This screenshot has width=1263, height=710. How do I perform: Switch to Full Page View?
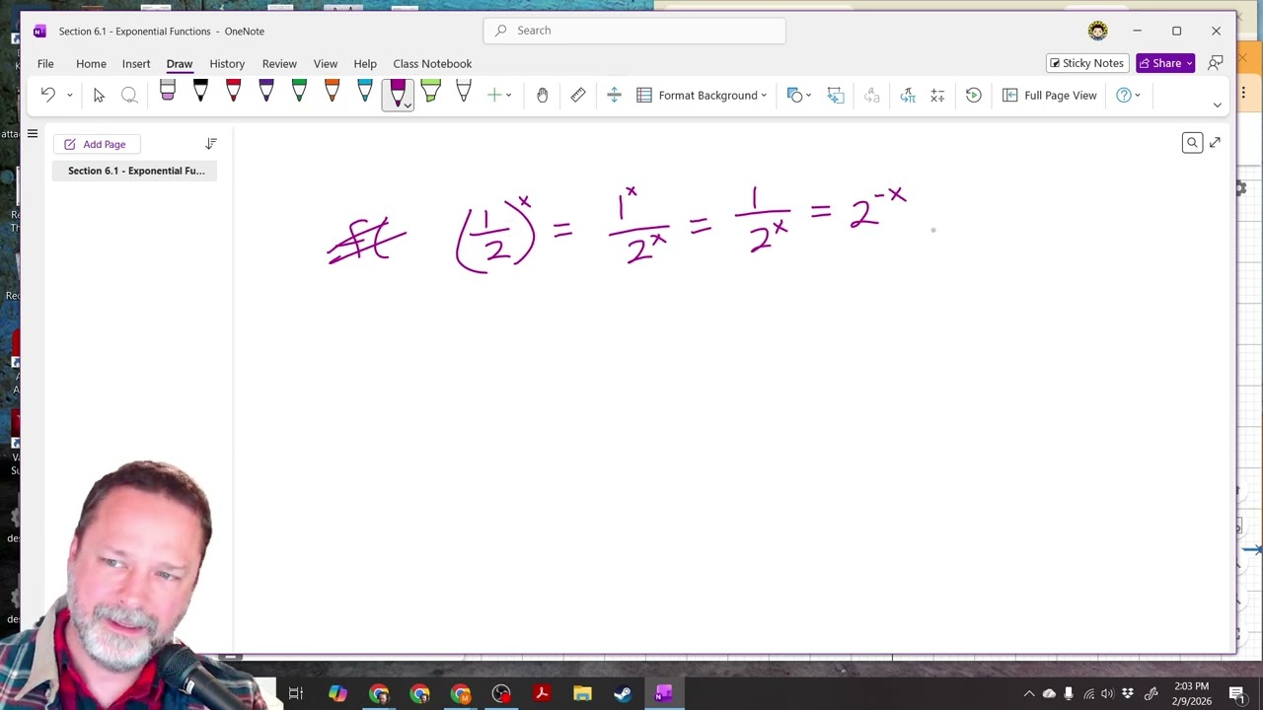(1049, 95)
